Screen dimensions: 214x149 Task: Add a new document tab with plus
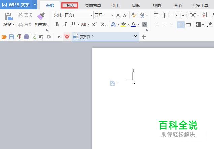tap(144, 37)
